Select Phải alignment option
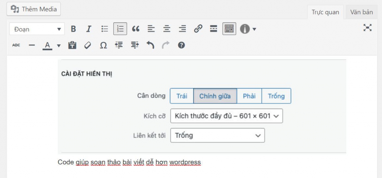Viewport: 382px width, 178px height. pos(249,96)
